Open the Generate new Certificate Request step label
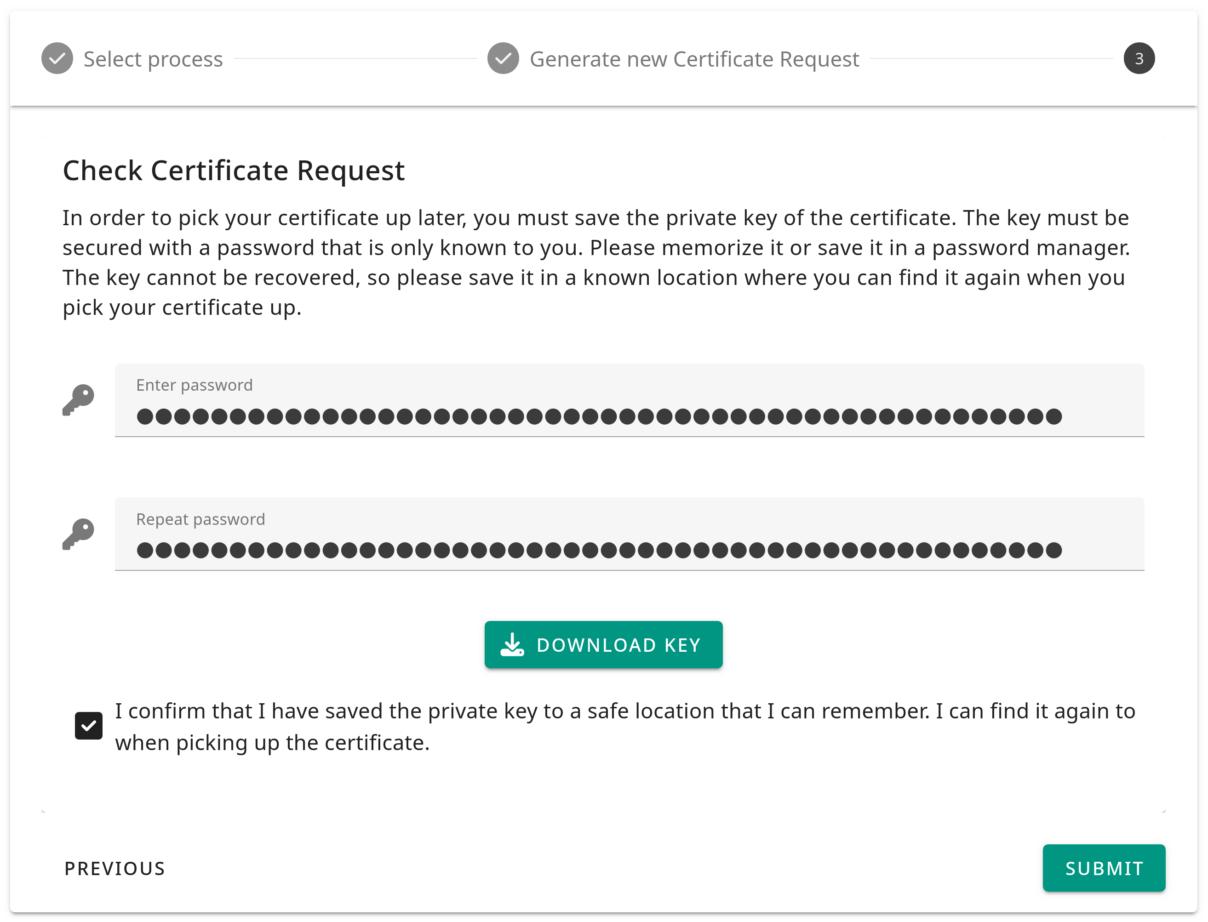 (694, 59)
